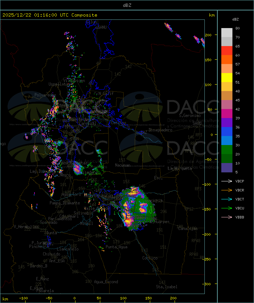Select the bright yellow swatch above 51
Image resolution: width=254 pixels, height=303 pixels.
(x=227, y=77)
